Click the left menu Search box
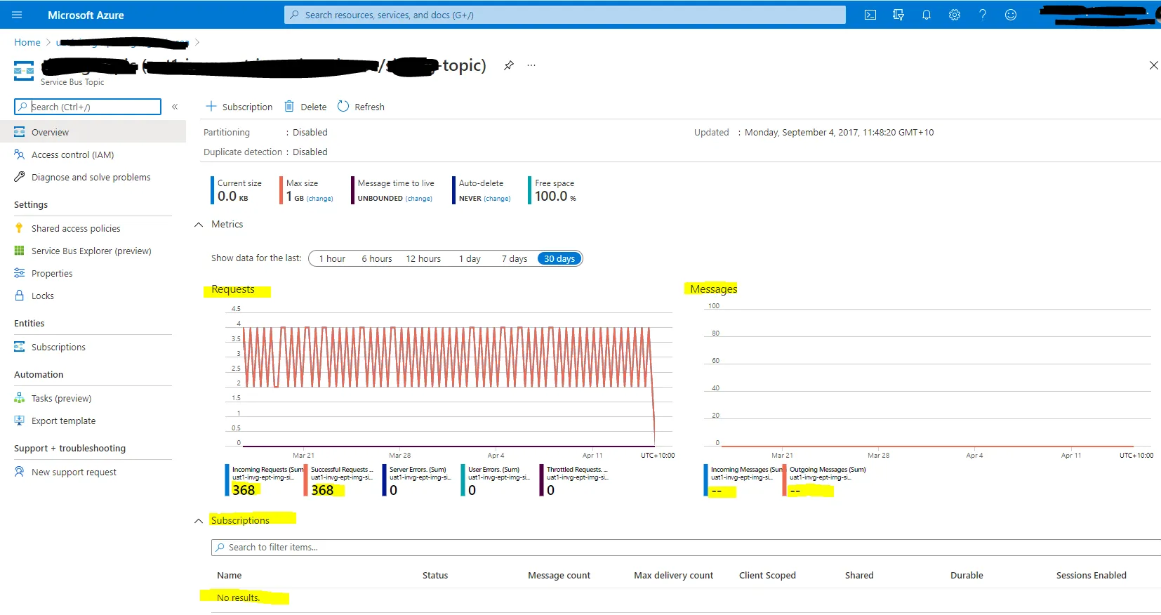 pos(88,107)
